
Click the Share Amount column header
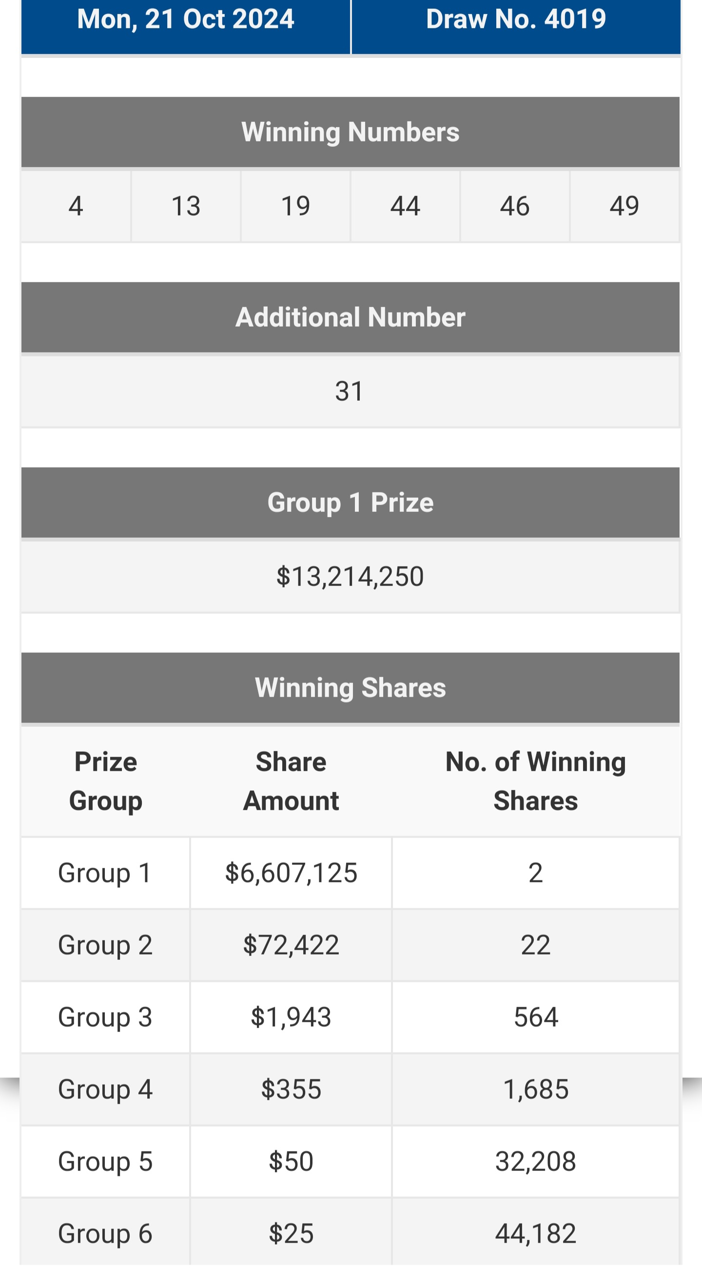pos(291,781)
